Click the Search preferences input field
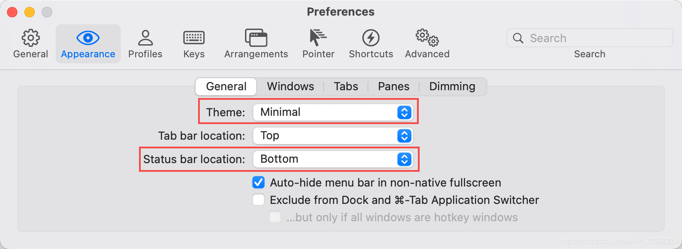This screenshot has width=682, height=249. pos(589,38)
